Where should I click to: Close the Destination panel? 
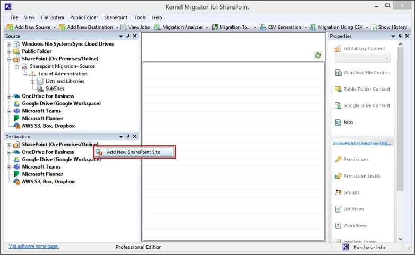tap(135, 136)
